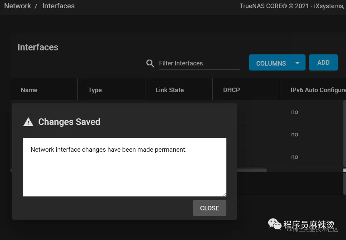Image resolution: width=346 pixels, height=240 pixels.
Task: Click the Interfaces card heading
Action: click(38, 47)
